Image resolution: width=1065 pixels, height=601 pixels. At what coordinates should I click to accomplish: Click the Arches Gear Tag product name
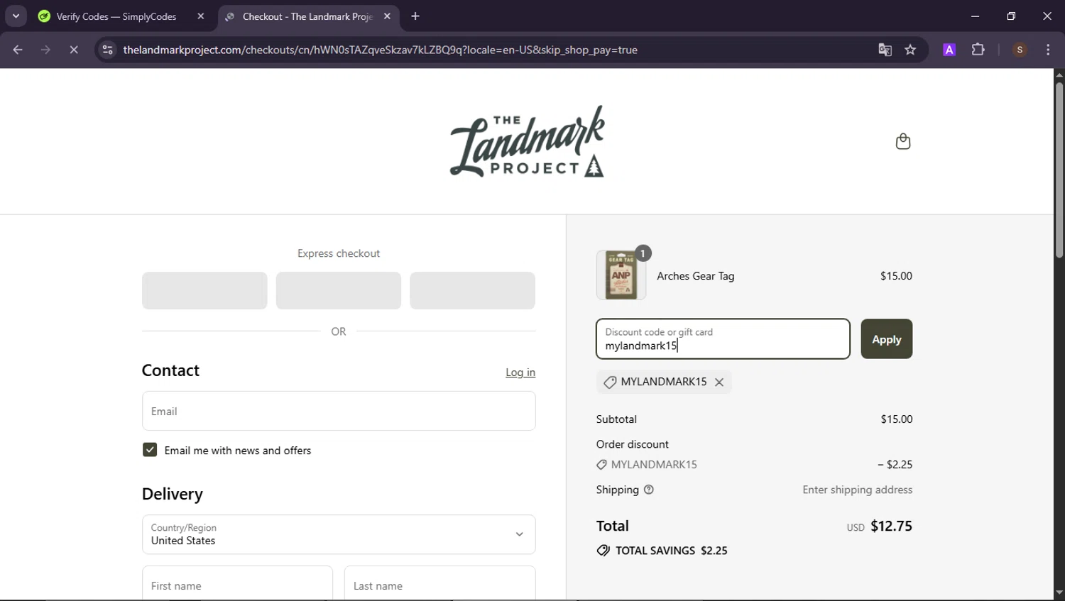[x=696, y=276]
